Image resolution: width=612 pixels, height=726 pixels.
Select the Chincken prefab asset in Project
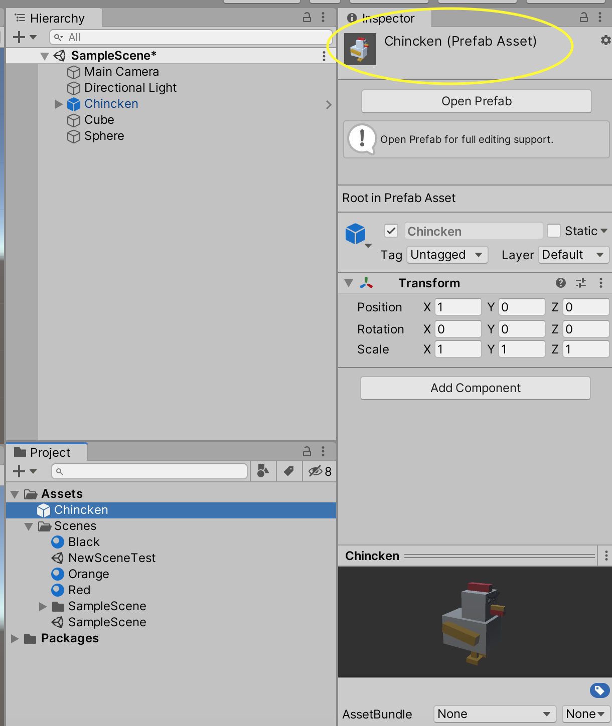point(171,510)
